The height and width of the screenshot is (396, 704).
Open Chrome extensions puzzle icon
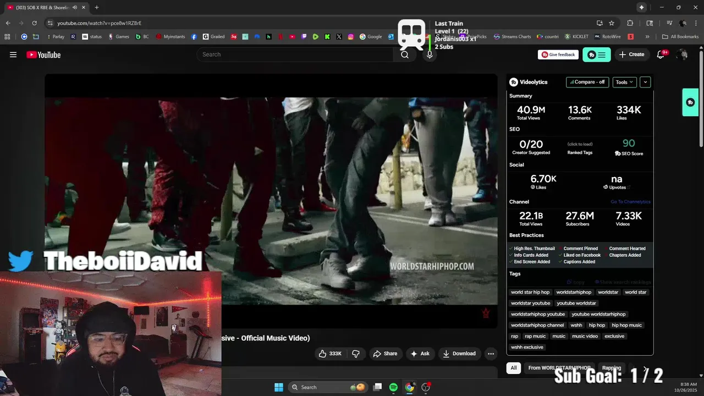pyautogui.click(x=630, y=23)
